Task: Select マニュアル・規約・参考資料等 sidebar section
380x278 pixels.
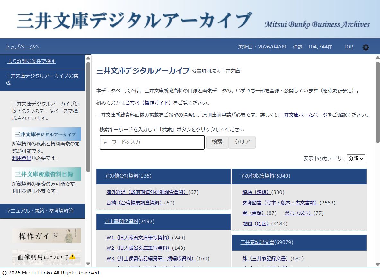Action: pos(42,211)
